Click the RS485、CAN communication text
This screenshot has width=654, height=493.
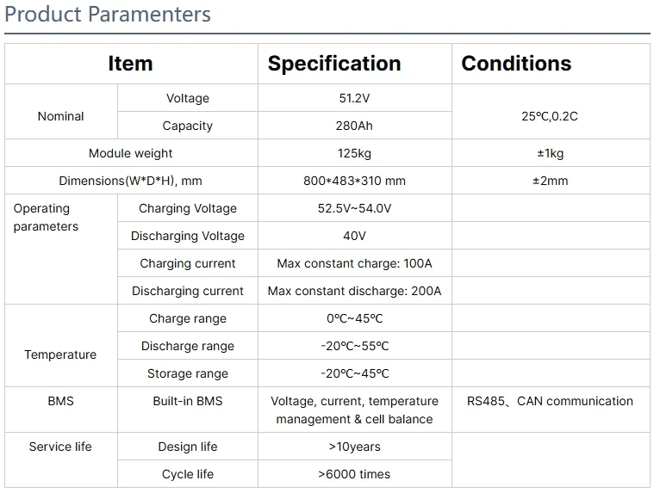(x=550, y=401)
